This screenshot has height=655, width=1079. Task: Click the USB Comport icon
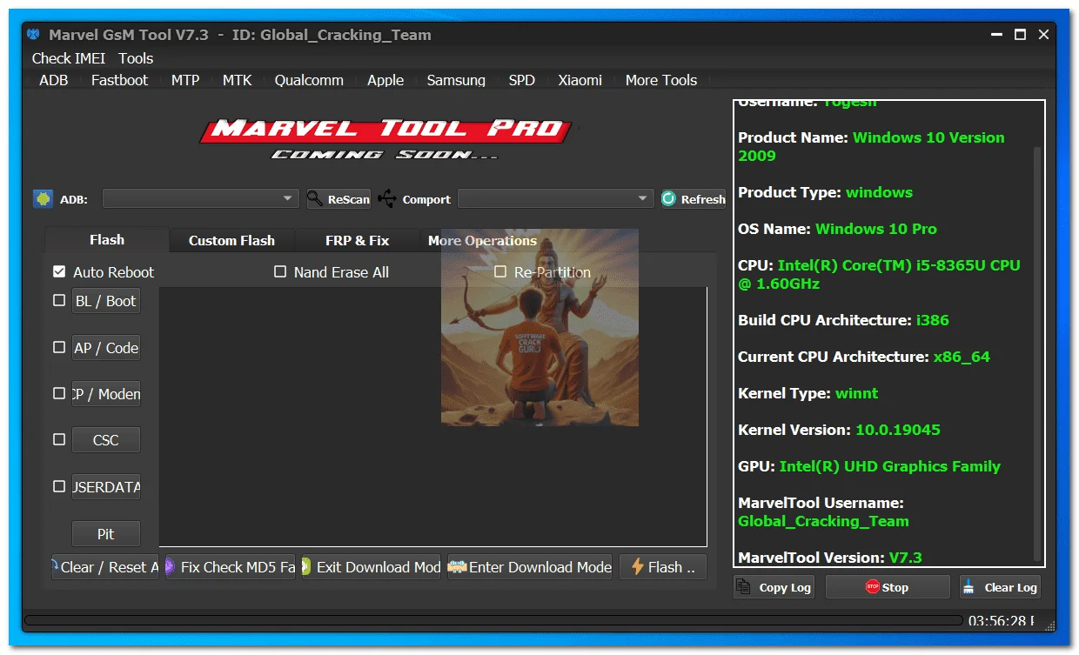(x=387, y=199)
